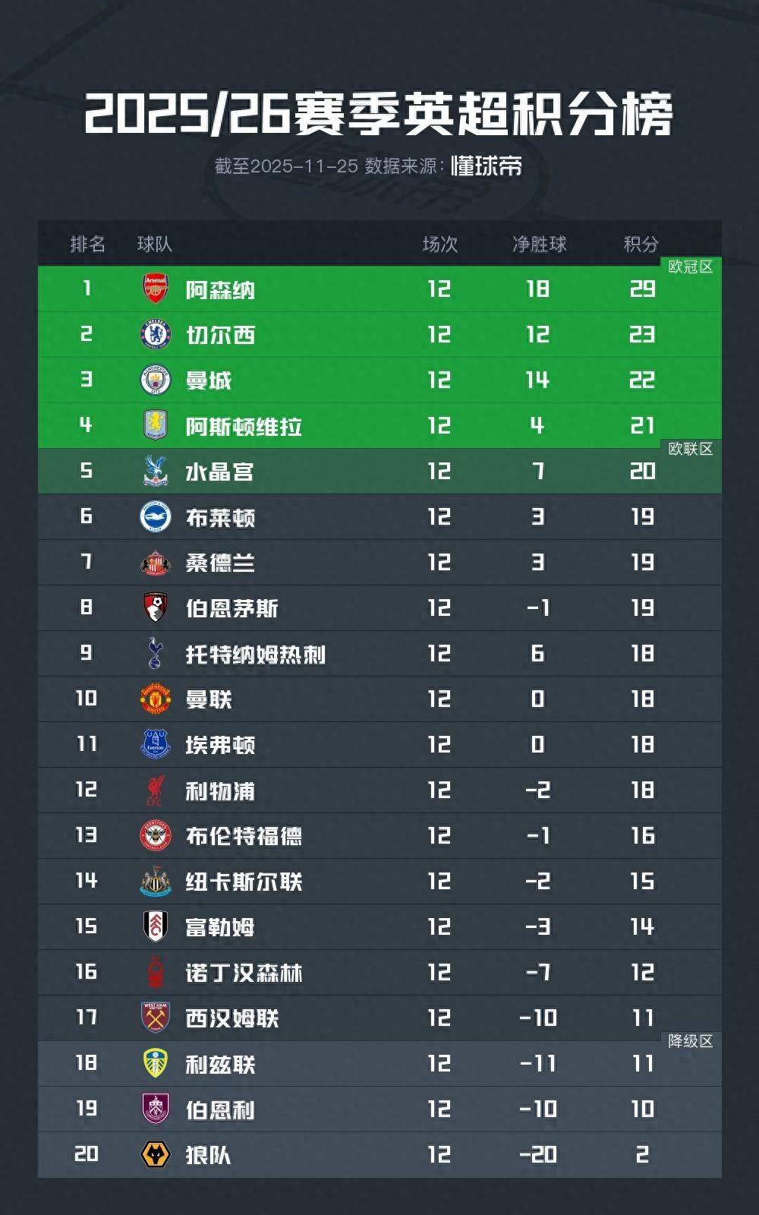Click the Newcastle United crest
Viewport: 759px width, 1215px height.
[156, 881]
